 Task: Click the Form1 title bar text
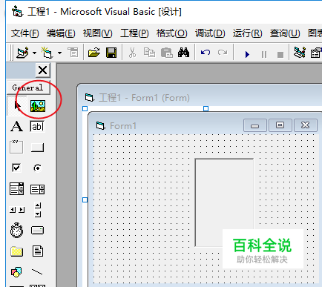pos(123,126)
